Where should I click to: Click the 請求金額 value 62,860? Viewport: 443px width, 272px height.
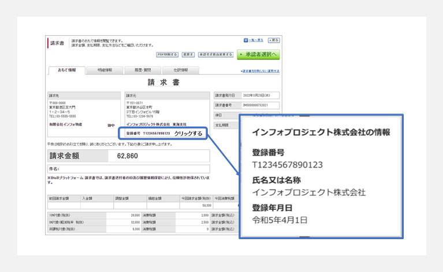[127, 156]
